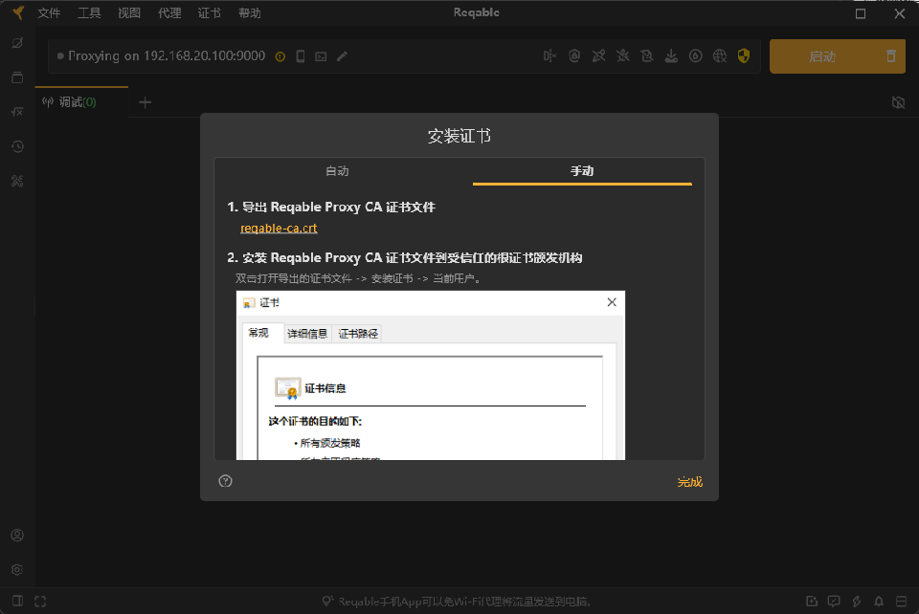Screen dimensions: 919x614
Task: Click the pencil icon to edit proxy settings
Action: click(342, 56)
